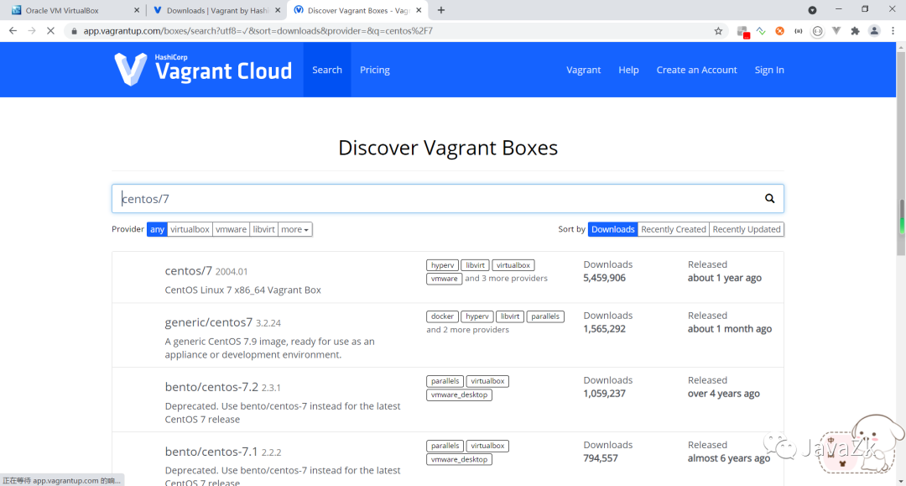Screen dimensions: 906x486
Task: Open Chrome three-dot menu
Action: pos(893,31)
